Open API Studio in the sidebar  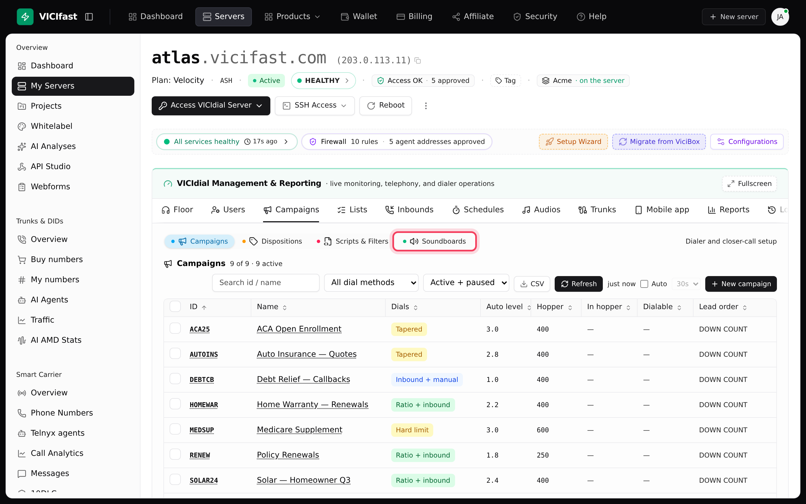(x=73, y=166)
